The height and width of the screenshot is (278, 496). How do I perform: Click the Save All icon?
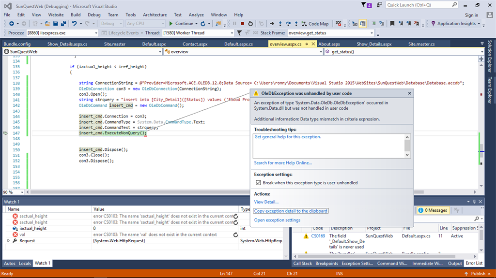coord(63,24)
